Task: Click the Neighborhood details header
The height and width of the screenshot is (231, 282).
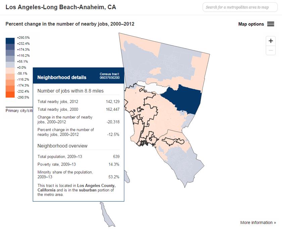Action: (62, 77)
